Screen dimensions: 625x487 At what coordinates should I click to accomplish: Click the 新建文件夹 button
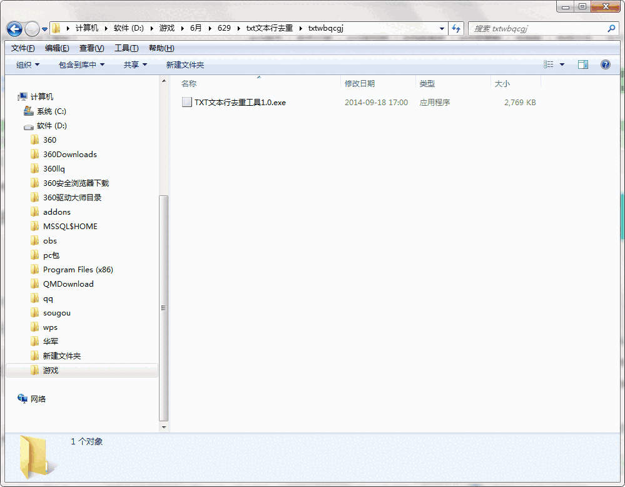185,64
